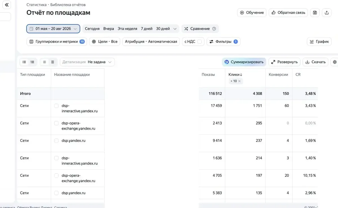
Task: Open the Цели · Все selector
Action: pos(105,42)
